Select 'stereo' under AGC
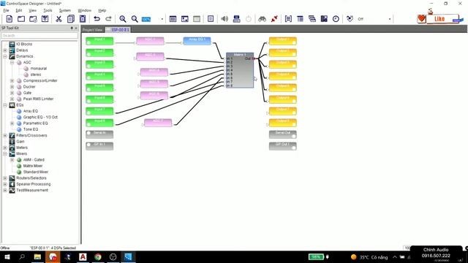 coord(36,75)
